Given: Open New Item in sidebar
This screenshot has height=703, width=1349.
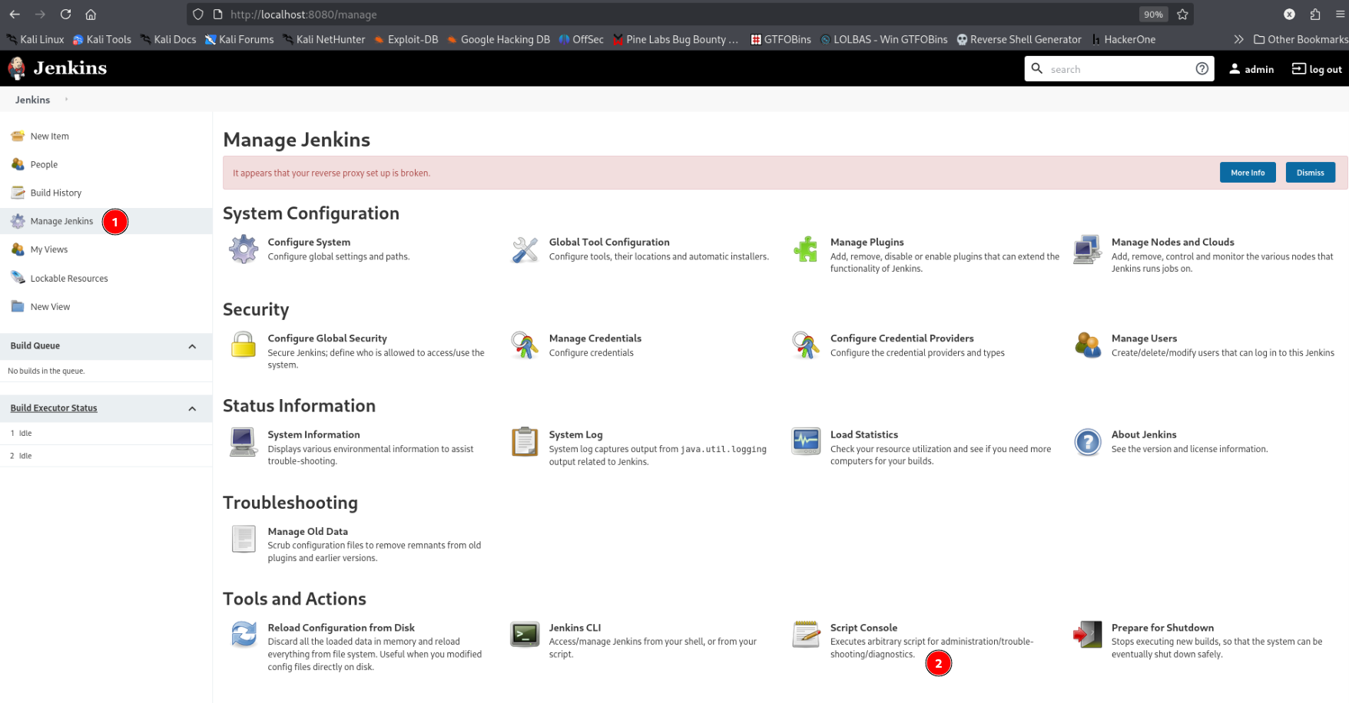Looking at the screenshot, I should point(49,136).
